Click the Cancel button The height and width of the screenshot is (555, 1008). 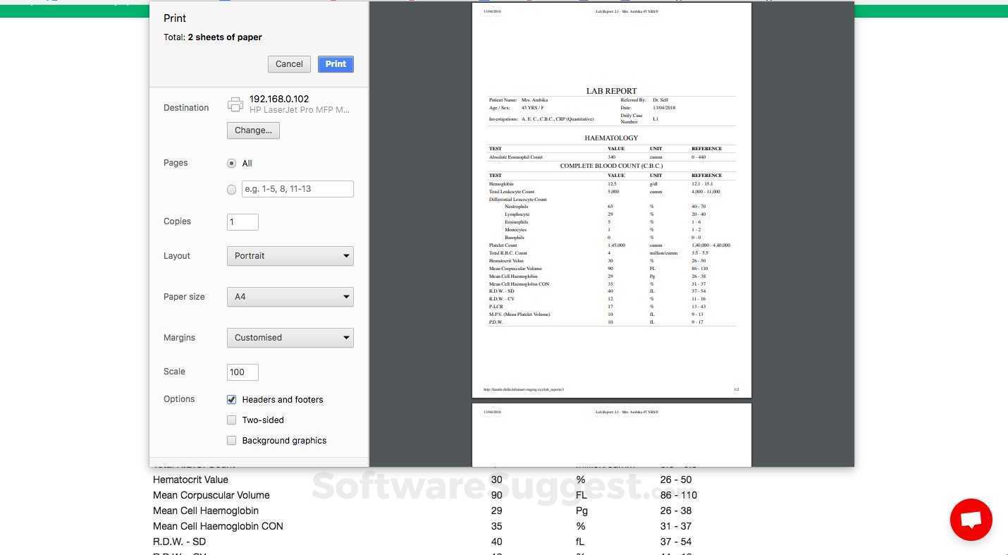point(289,64)
